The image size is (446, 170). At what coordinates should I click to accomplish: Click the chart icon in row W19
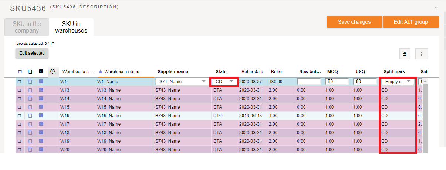(41, 141)
